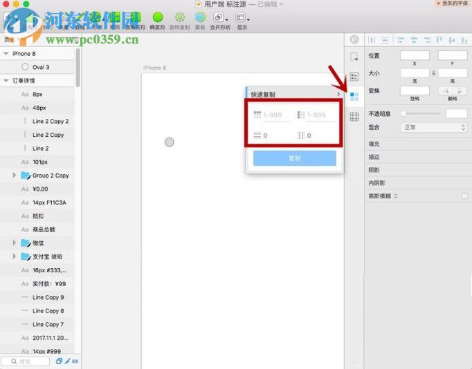Image resolution: width=472 pixels, height=369 pixels.
Task: Select the gray oval on the canvas
Action: 169,142
